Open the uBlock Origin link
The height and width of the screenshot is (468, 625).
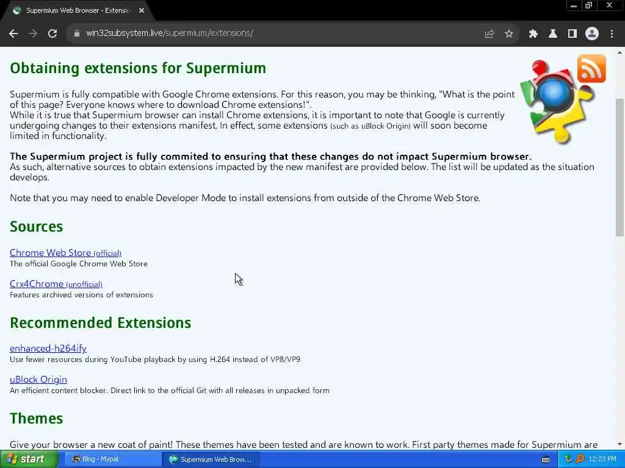click(38, 379)
